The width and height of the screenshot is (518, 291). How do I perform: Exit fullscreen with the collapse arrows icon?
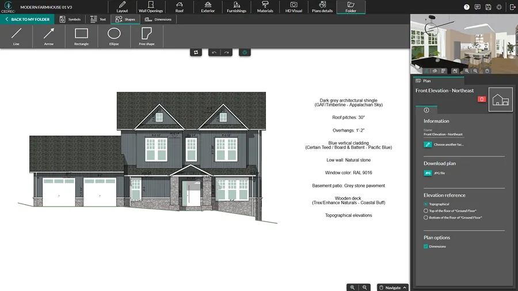coord(499,7)
